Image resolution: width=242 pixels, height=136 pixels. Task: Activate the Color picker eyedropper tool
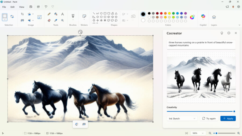point(56,20)
